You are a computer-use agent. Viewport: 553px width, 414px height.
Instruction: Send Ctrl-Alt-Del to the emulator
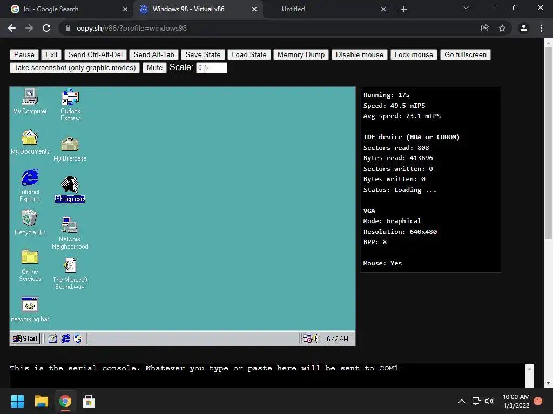96,54
